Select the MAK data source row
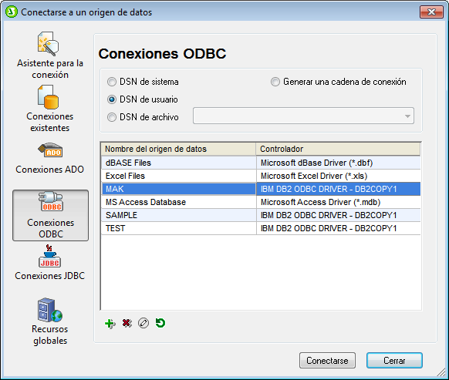The width and height of the screenshot is (449, 380). click(261, 189)
